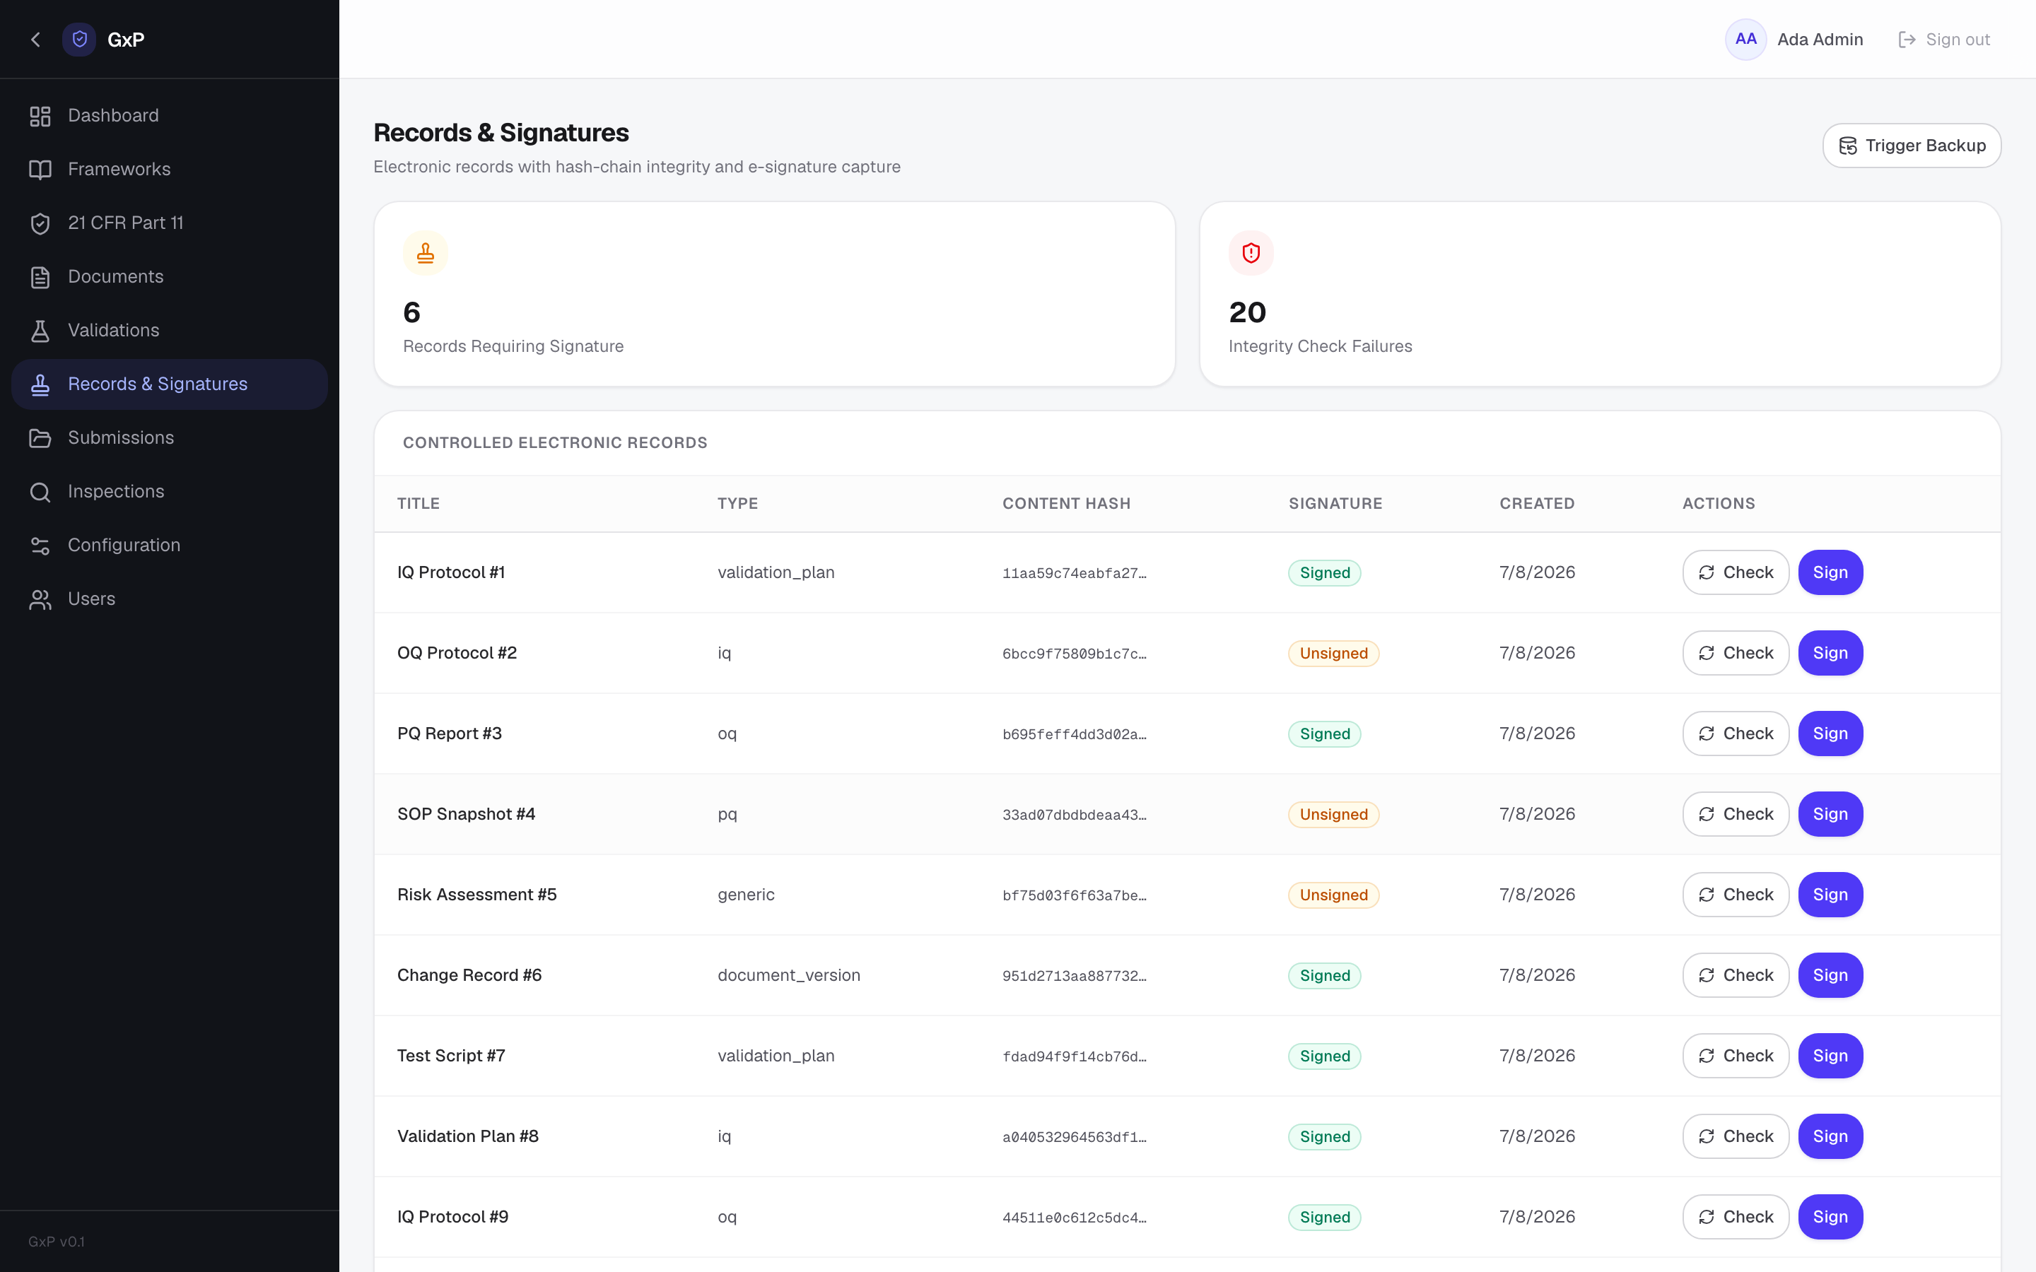Click the Unsigned badge for Risk Assessment #5
Screen dimensions: 2036x1272
[x=1333, y=895]
